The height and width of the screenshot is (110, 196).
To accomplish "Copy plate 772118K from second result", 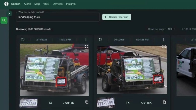I will click(x=164, y=102).
